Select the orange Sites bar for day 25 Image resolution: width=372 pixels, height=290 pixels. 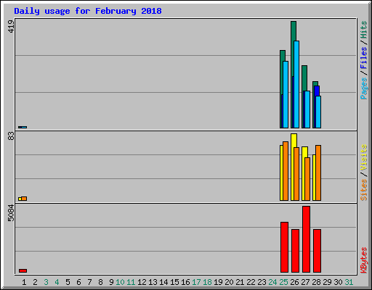pos(286,171)
